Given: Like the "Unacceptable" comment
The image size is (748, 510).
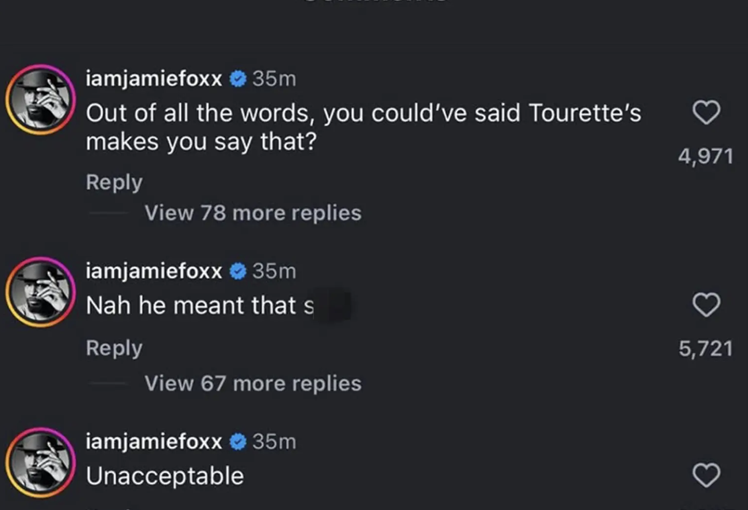Looking at the screenshot, I should (x=706, y=475).
